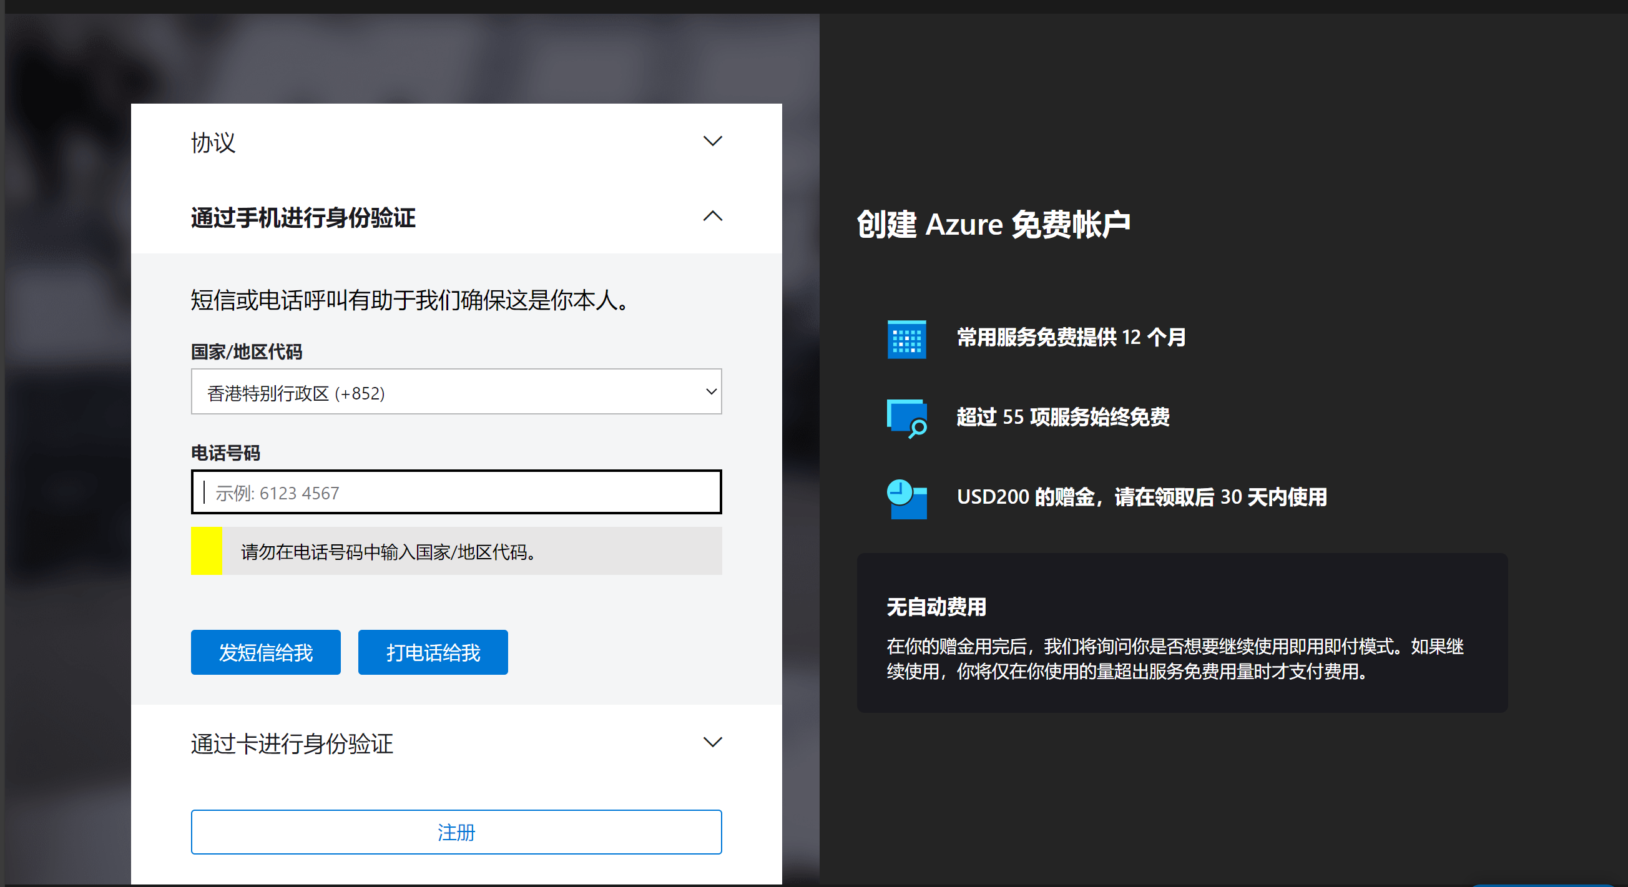Click the 注册 button
Screen dimensions: 1628x887
[456, 832]
